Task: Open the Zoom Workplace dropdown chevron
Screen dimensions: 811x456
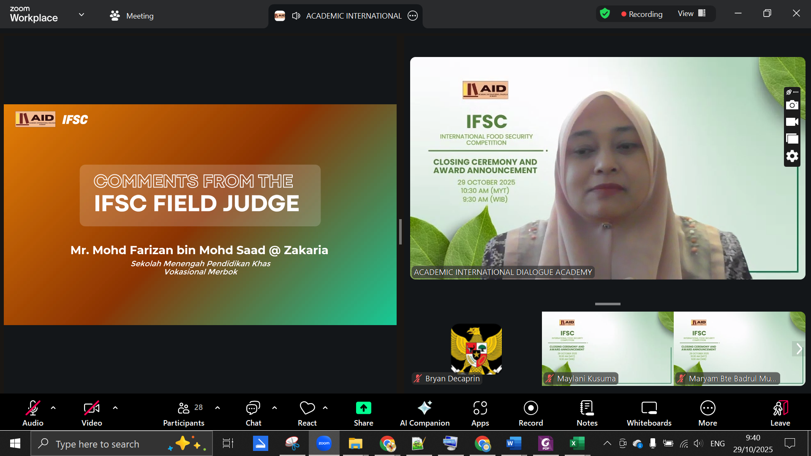Action: [x=82, y=15]
